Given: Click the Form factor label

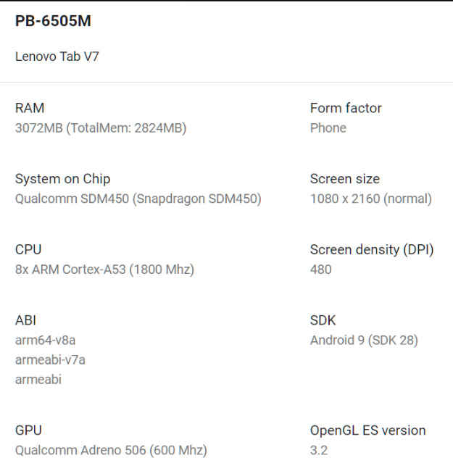Looking at the screenshot, I should (x=346, y=108).
